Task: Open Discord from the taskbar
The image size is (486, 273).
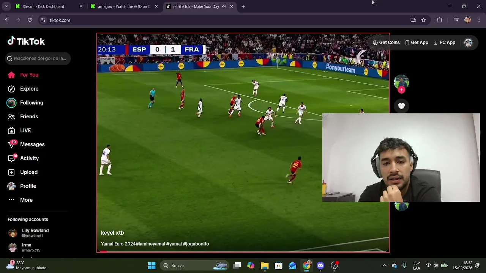Action: 320,265
